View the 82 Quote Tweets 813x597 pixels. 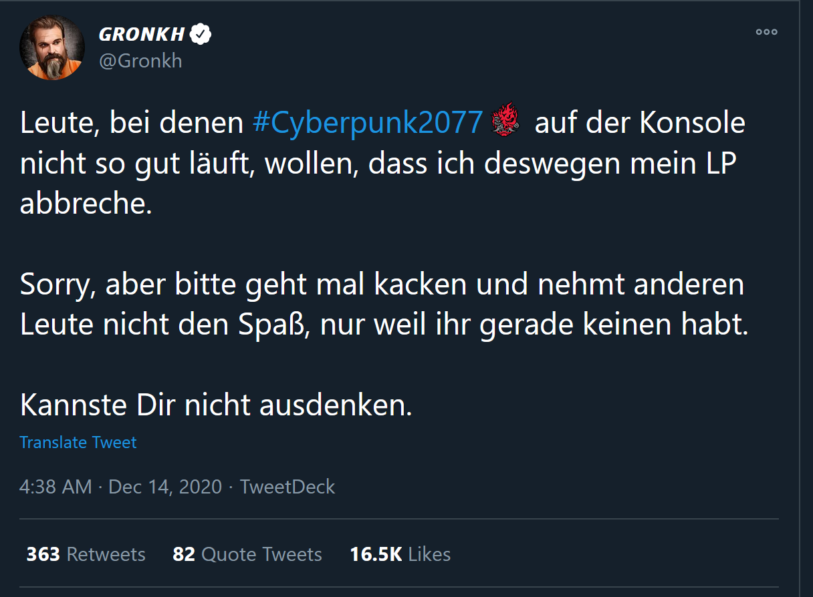tap(247, 554)
